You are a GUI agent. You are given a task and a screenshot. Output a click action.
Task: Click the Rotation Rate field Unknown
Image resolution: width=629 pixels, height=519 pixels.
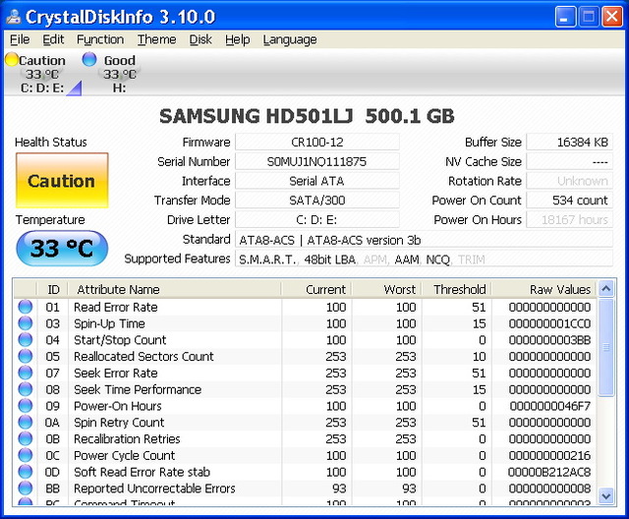570,181
